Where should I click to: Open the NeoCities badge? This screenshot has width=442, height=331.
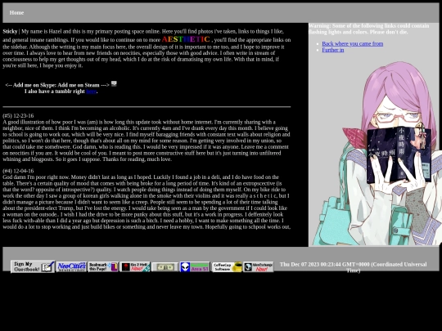[x=71, y=266]
